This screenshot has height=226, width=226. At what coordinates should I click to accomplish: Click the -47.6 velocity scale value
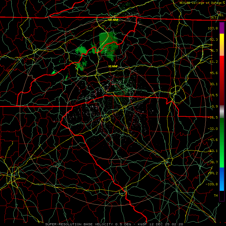click(213, 140)
